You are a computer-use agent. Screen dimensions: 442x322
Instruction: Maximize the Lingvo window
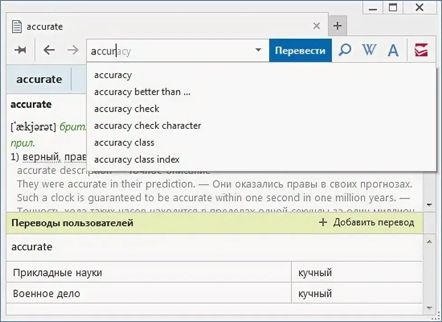point(393,8)
